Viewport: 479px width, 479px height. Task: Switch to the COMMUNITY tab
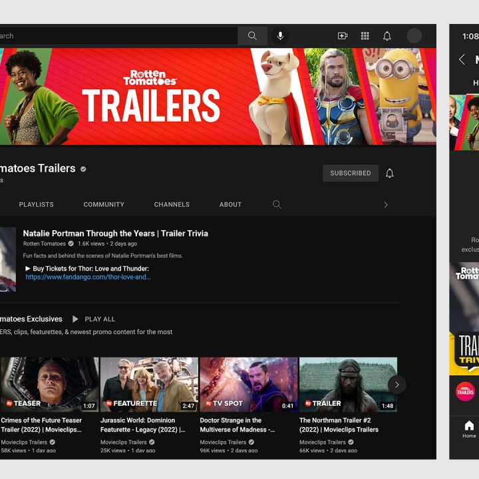[104, 204]
